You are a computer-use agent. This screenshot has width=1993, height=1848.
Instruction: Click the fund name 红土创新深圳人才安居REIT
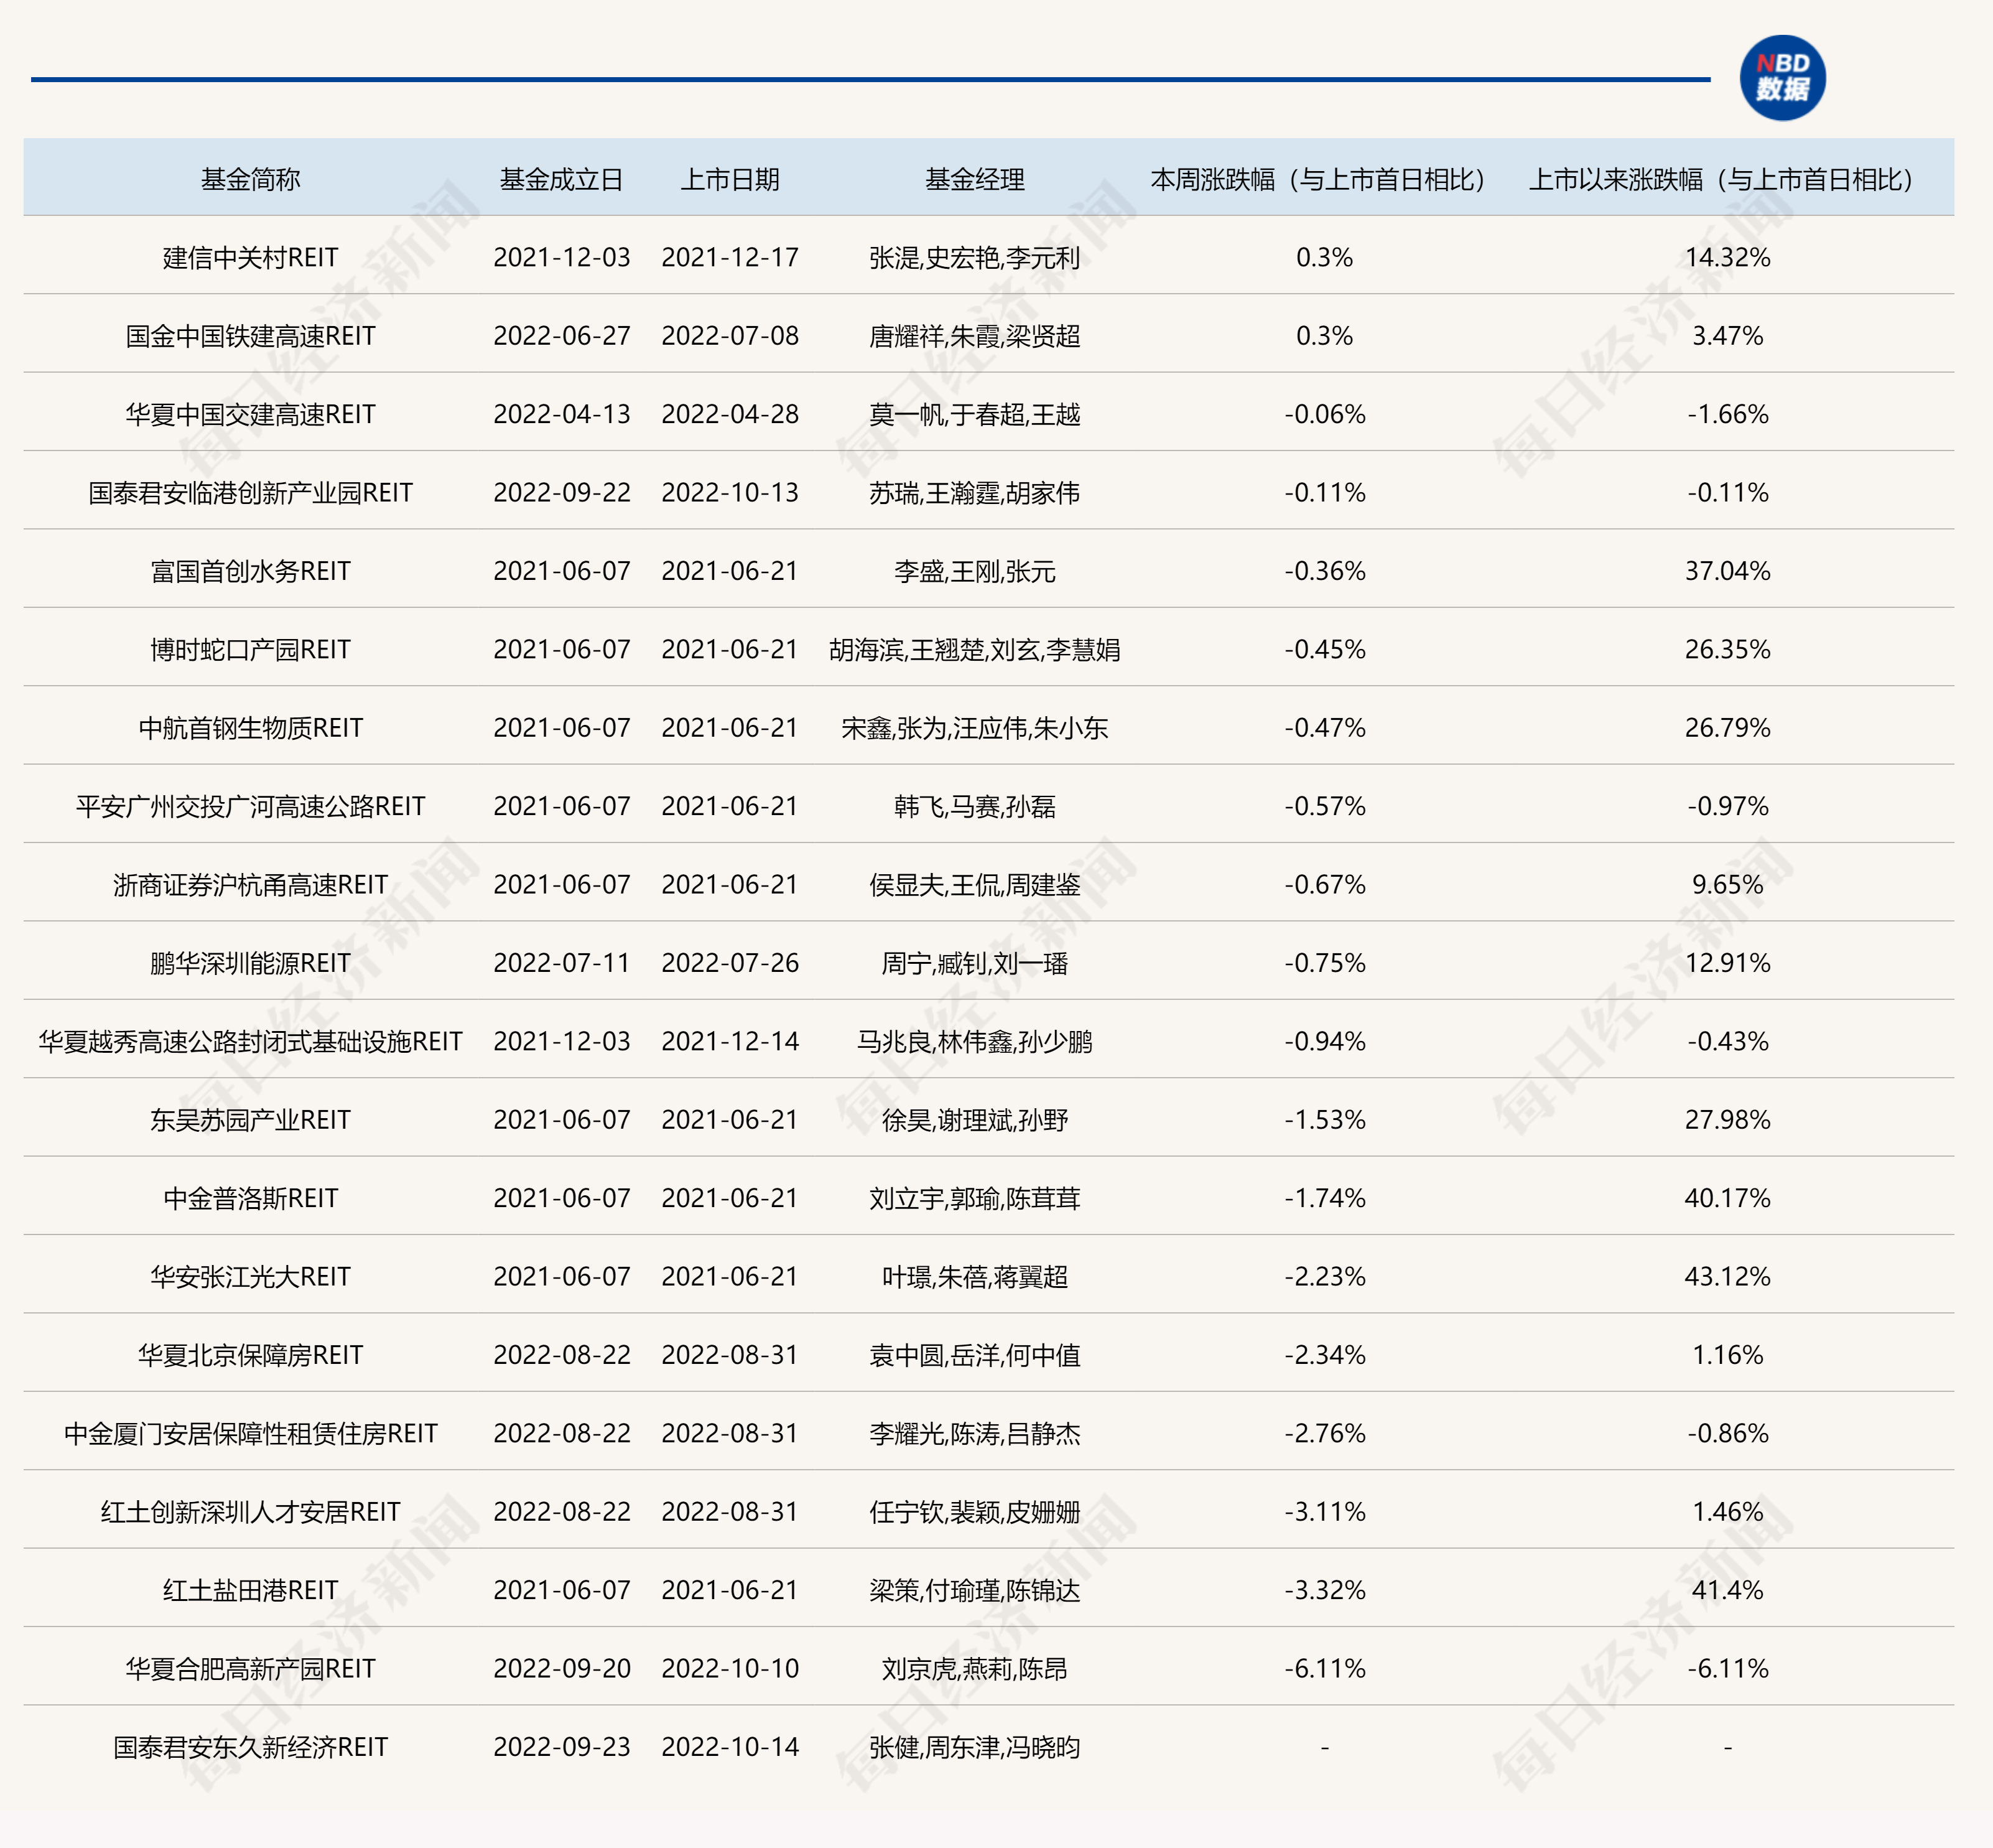coord(250,1512)
